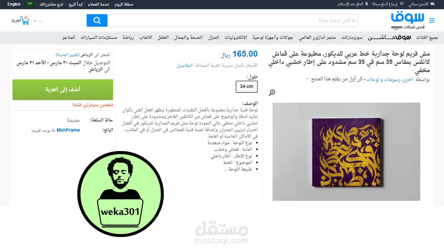Click the free shipping truck icon

pyautogui.click(x=433, y=4)
